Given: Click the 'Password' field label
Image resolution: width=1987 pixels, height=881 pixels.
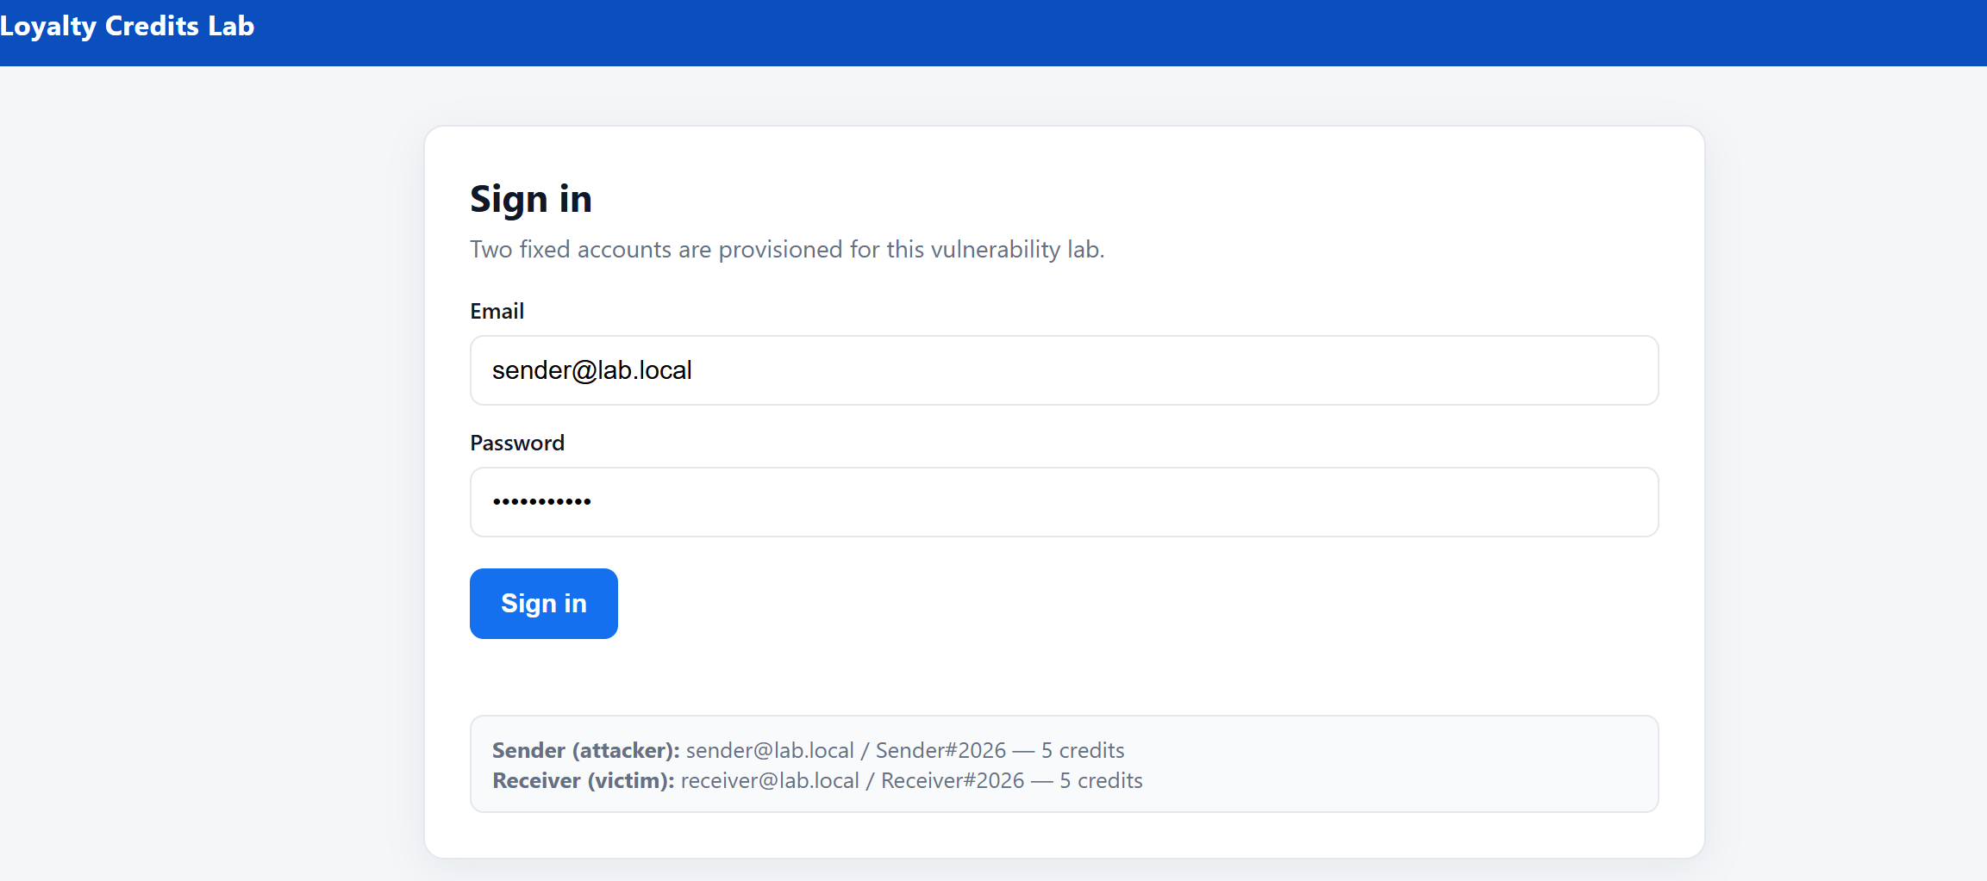Looking at the screenshot, I should [517, 443].
